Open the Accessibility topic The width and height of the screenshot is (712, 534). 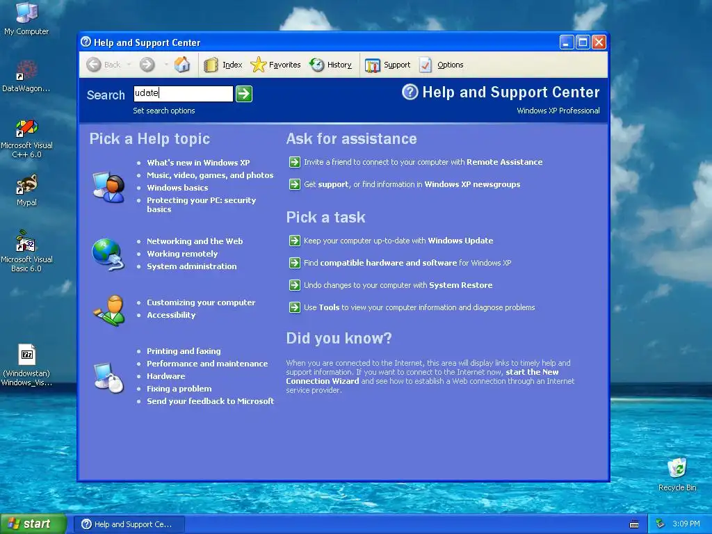171,315
